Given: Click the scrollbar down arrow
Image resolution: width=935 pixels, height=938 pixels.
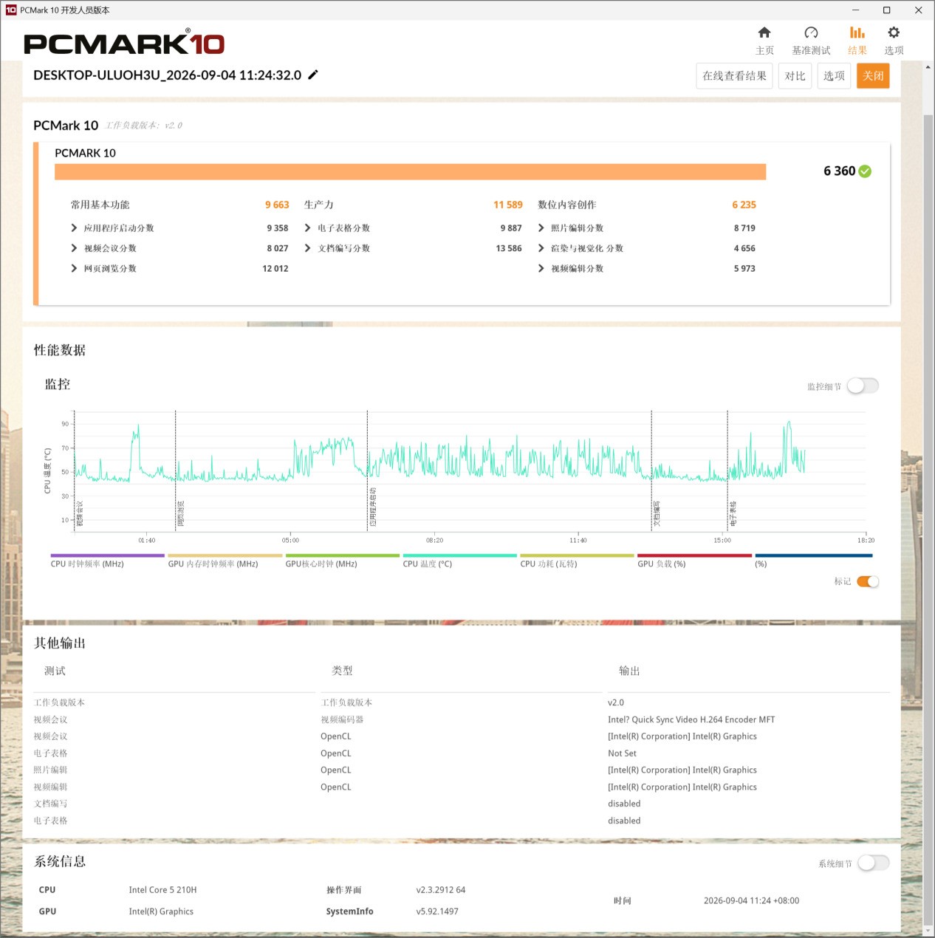Looking at the screenshot, I should pyautogui.click(x=928, y=931).
